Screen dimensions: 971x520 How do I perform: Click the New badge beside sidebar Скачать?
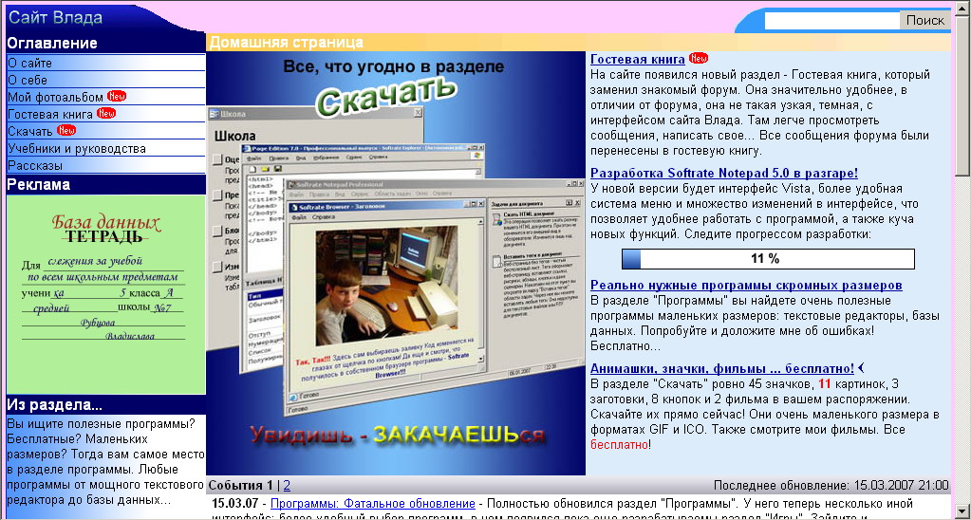coord(65,131)
